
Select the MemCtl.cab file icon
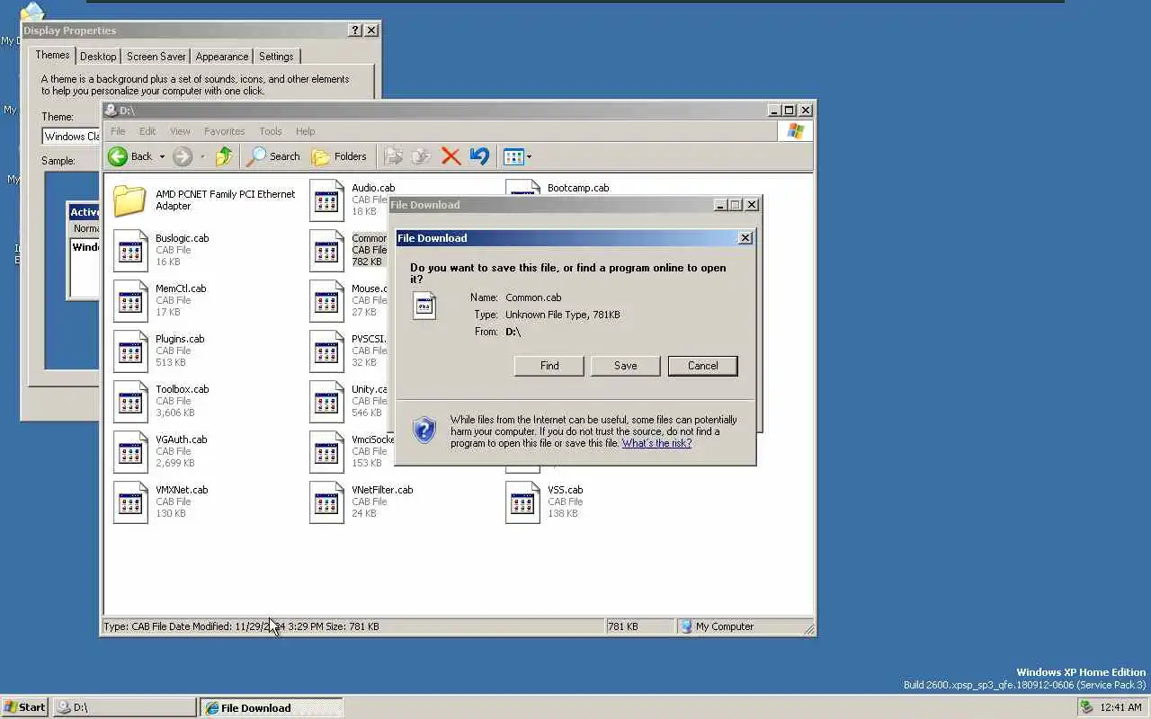click(130, 301)
